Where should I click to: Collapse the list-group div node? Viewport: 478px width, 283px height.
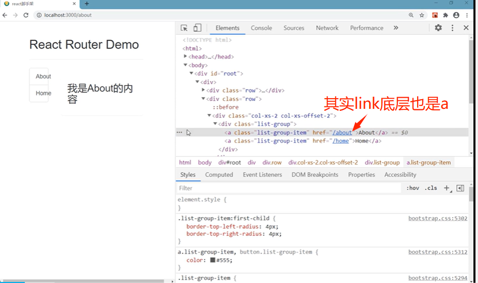215,124
